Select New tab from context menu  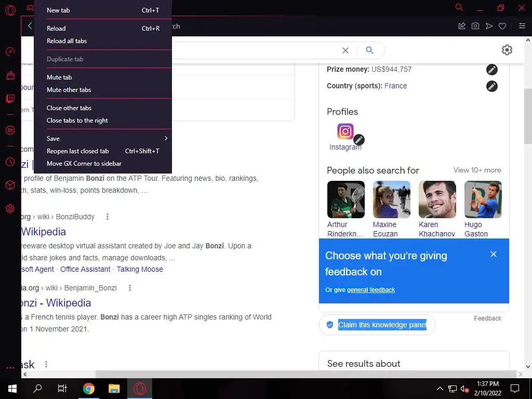click(103, 10)
